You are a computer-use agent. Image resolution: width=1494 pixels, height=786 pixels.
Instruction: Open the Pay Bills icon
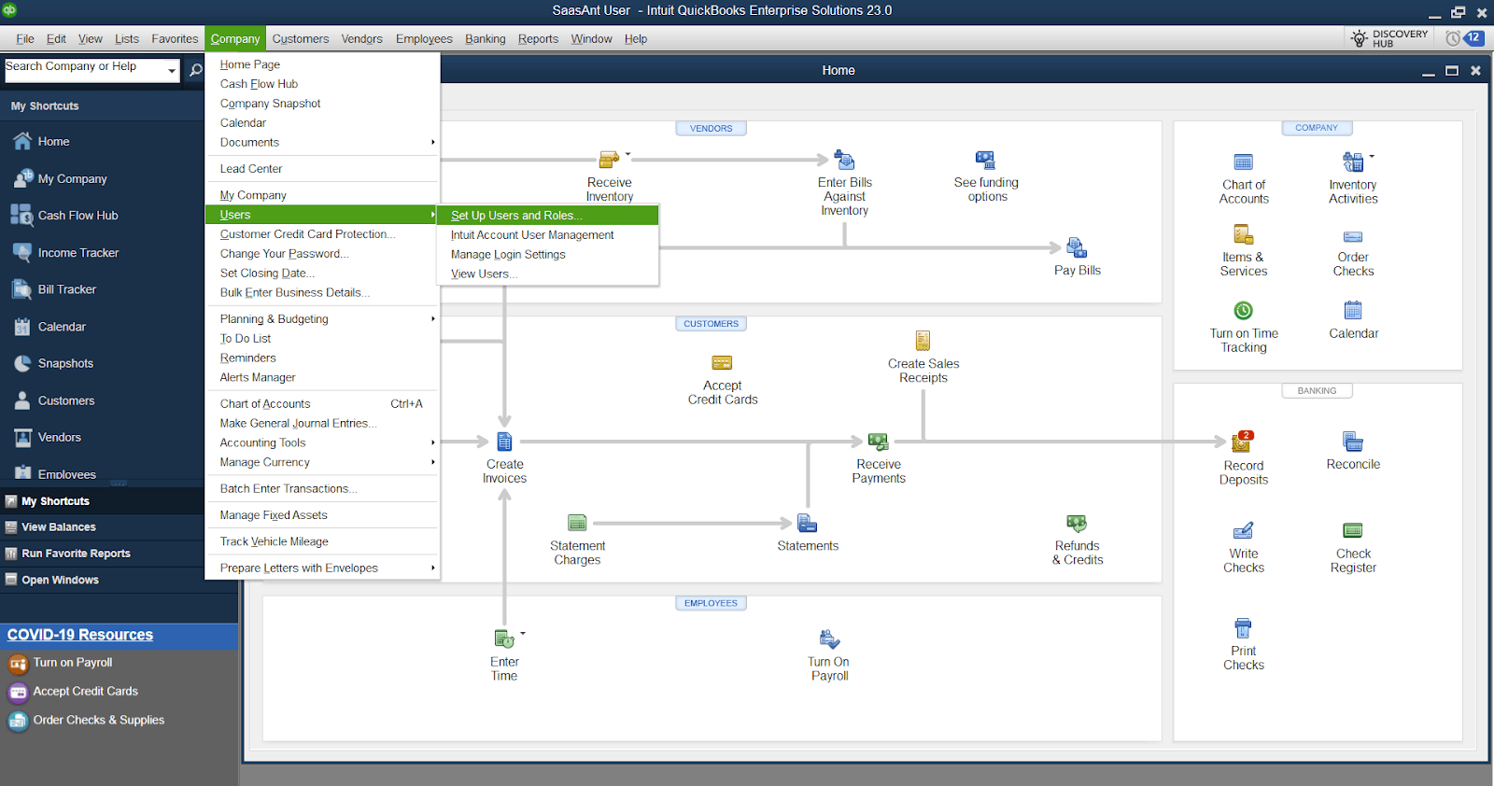coord(1077,247)
